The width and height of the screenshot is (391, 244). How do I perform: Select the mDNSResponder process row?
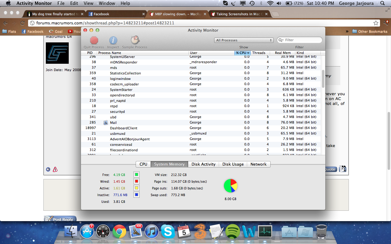[x=201, y=62]
